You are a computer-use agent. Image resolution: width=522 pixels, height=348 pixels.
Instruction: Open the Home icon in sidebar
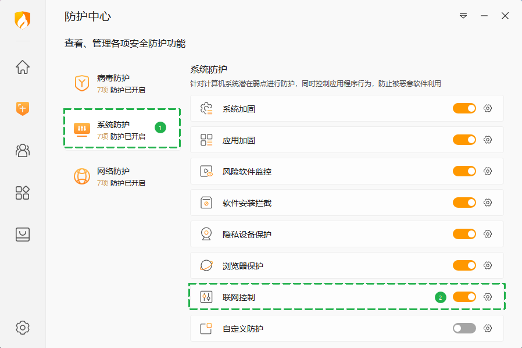(23, 67)
